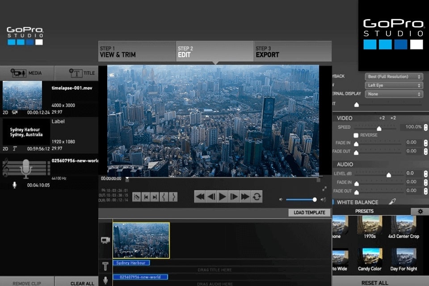
Task: Select the Sydney Harbour title clip thumbnail
Action: pyautogui.click(x=26, y=132)
